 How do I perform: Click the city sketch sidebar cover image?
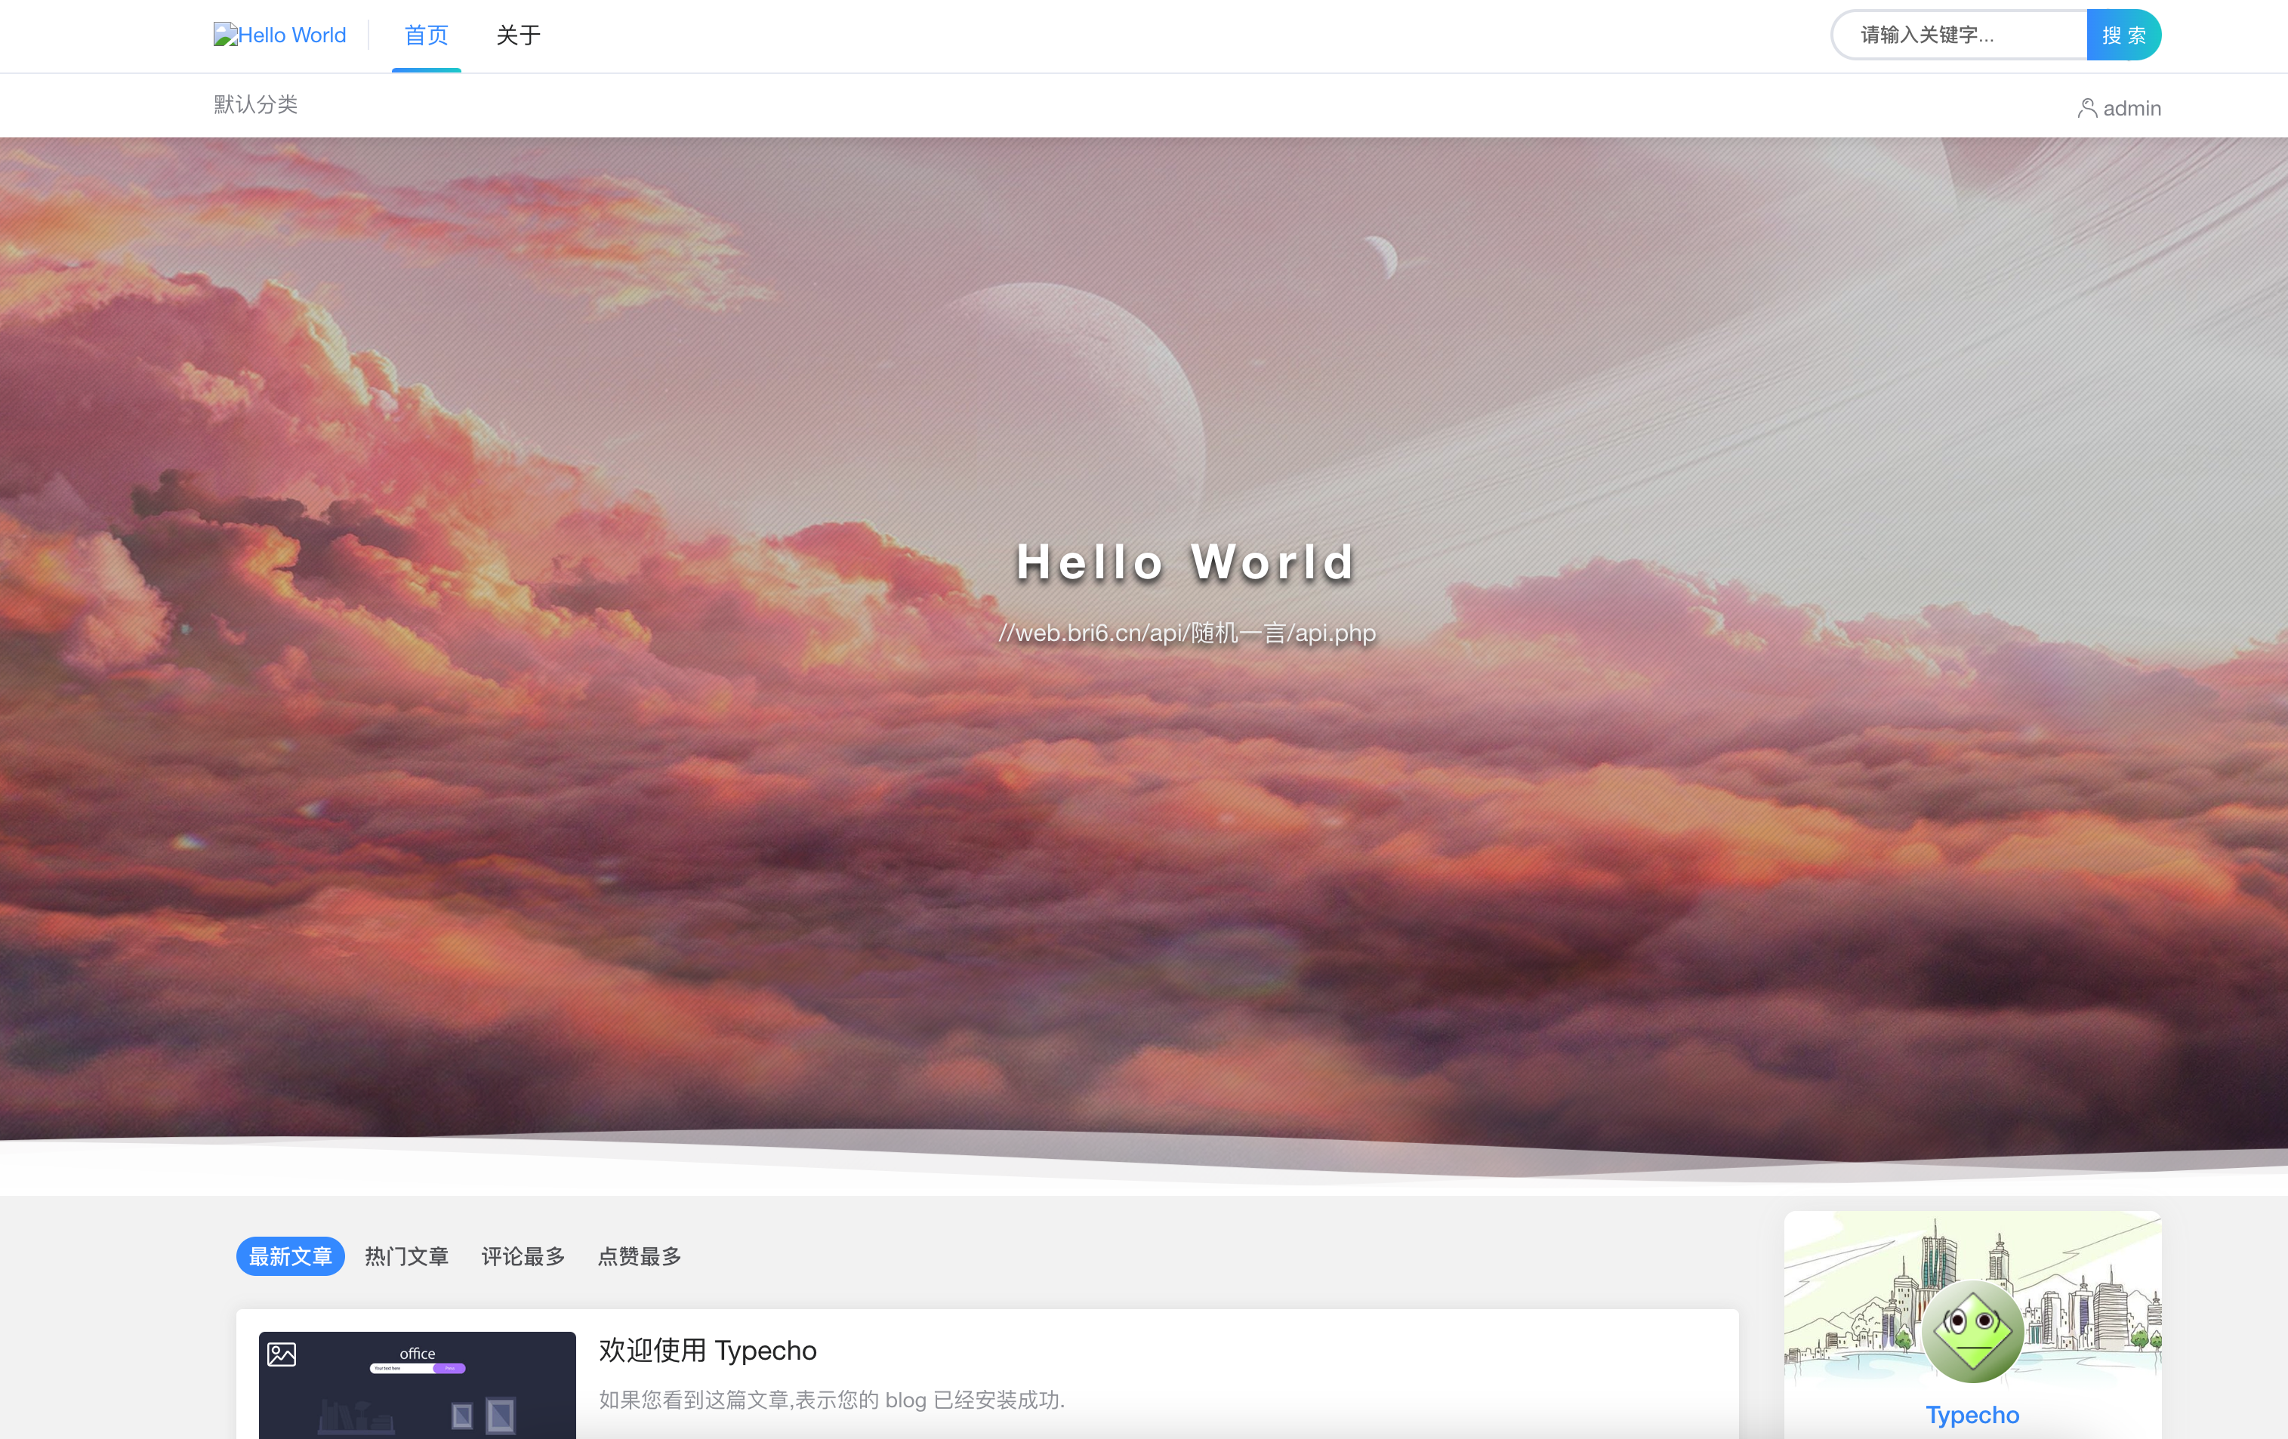tap(1972, 1298)
